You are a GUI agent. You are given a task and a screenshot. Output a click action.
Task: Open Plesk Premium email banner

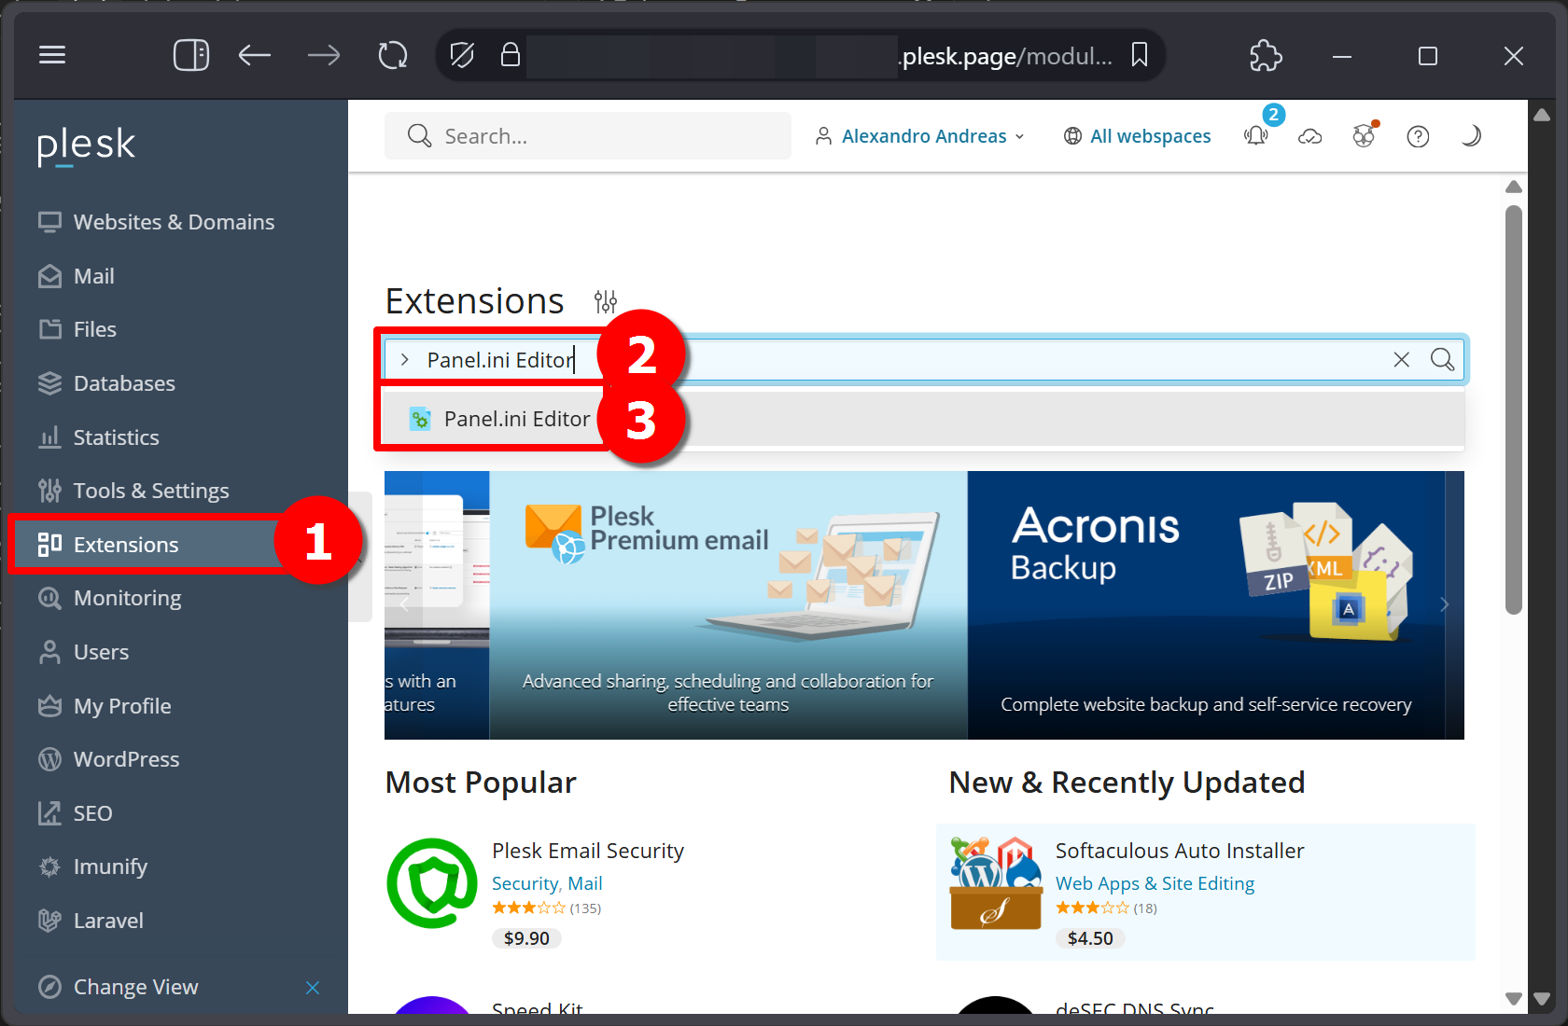(x=728, y=605)
